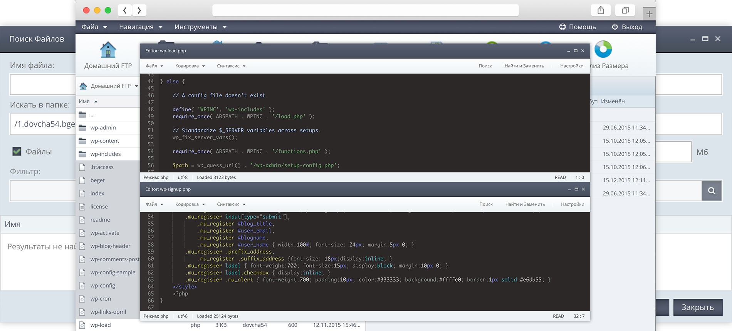Viewport: 732px width, 331px height.
Task: Select the wp-includes folder icon
Action: (x=82, y=154)
